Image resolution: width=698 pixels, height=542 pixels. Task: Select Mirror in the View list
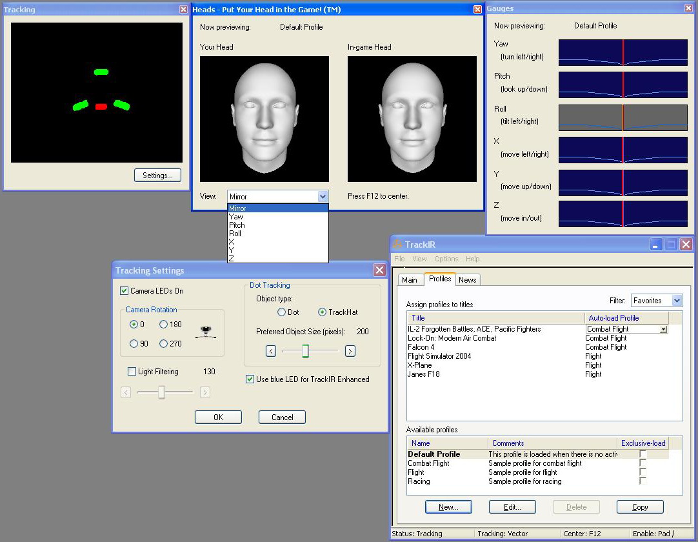pyautogui.click(x=278, y=208)
